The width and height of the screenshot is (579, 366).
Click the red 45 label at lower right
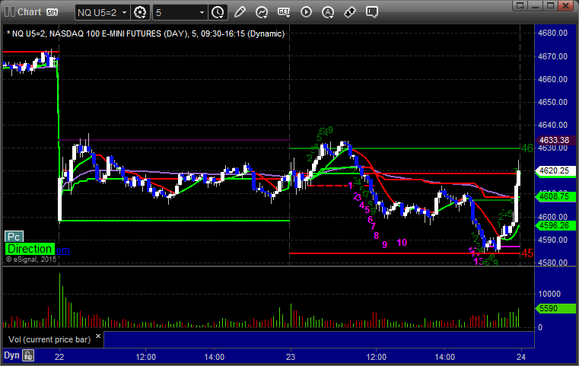(x=527, y=253)
